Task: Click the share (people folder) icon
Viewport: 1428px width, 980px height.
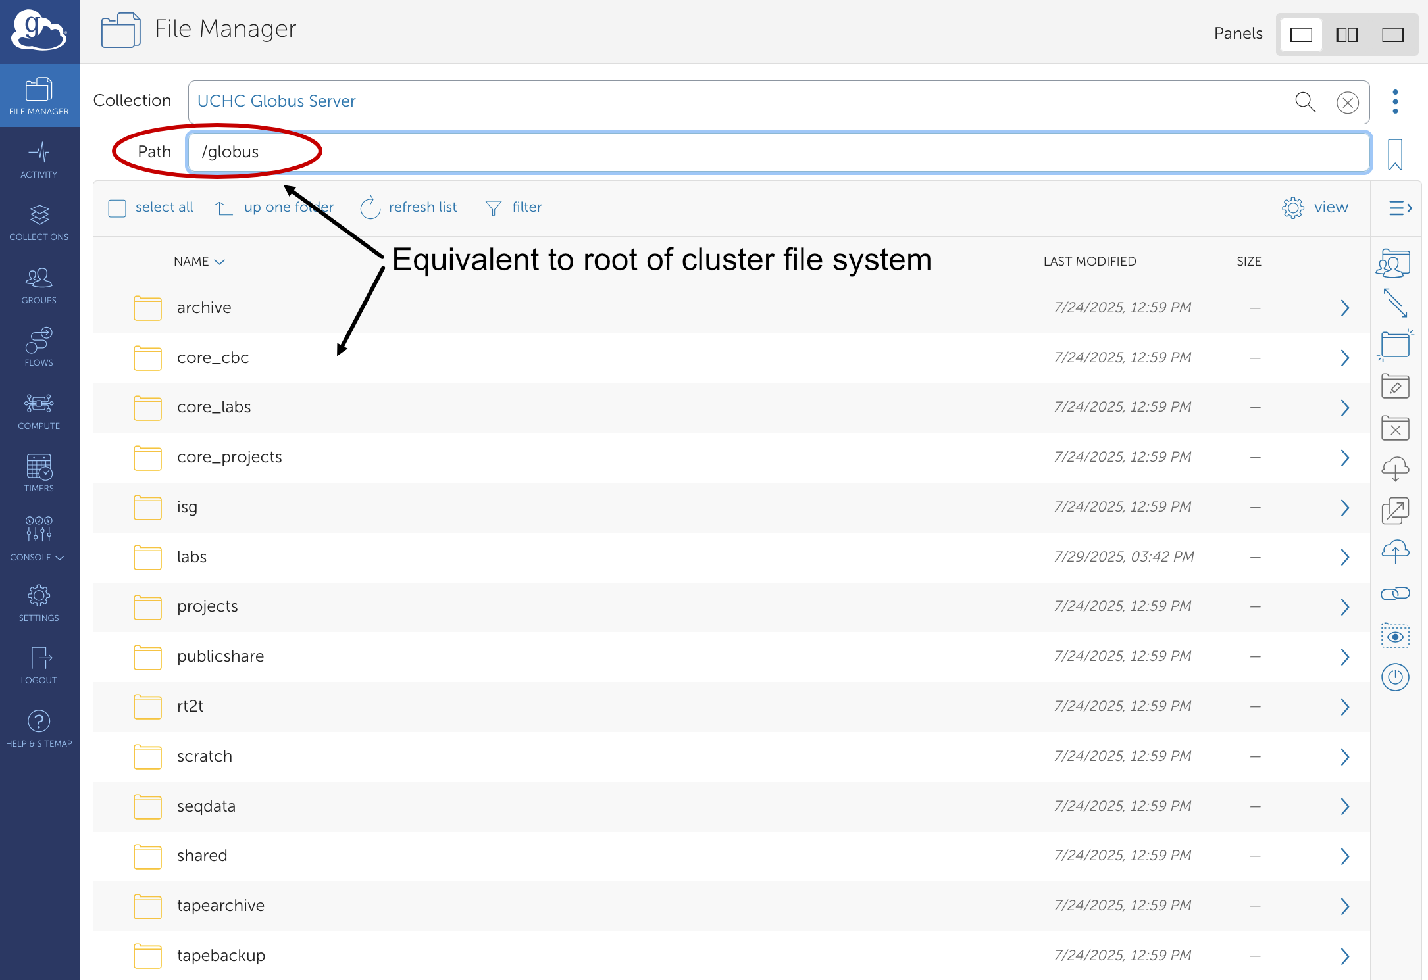Action: point(1394,263)
